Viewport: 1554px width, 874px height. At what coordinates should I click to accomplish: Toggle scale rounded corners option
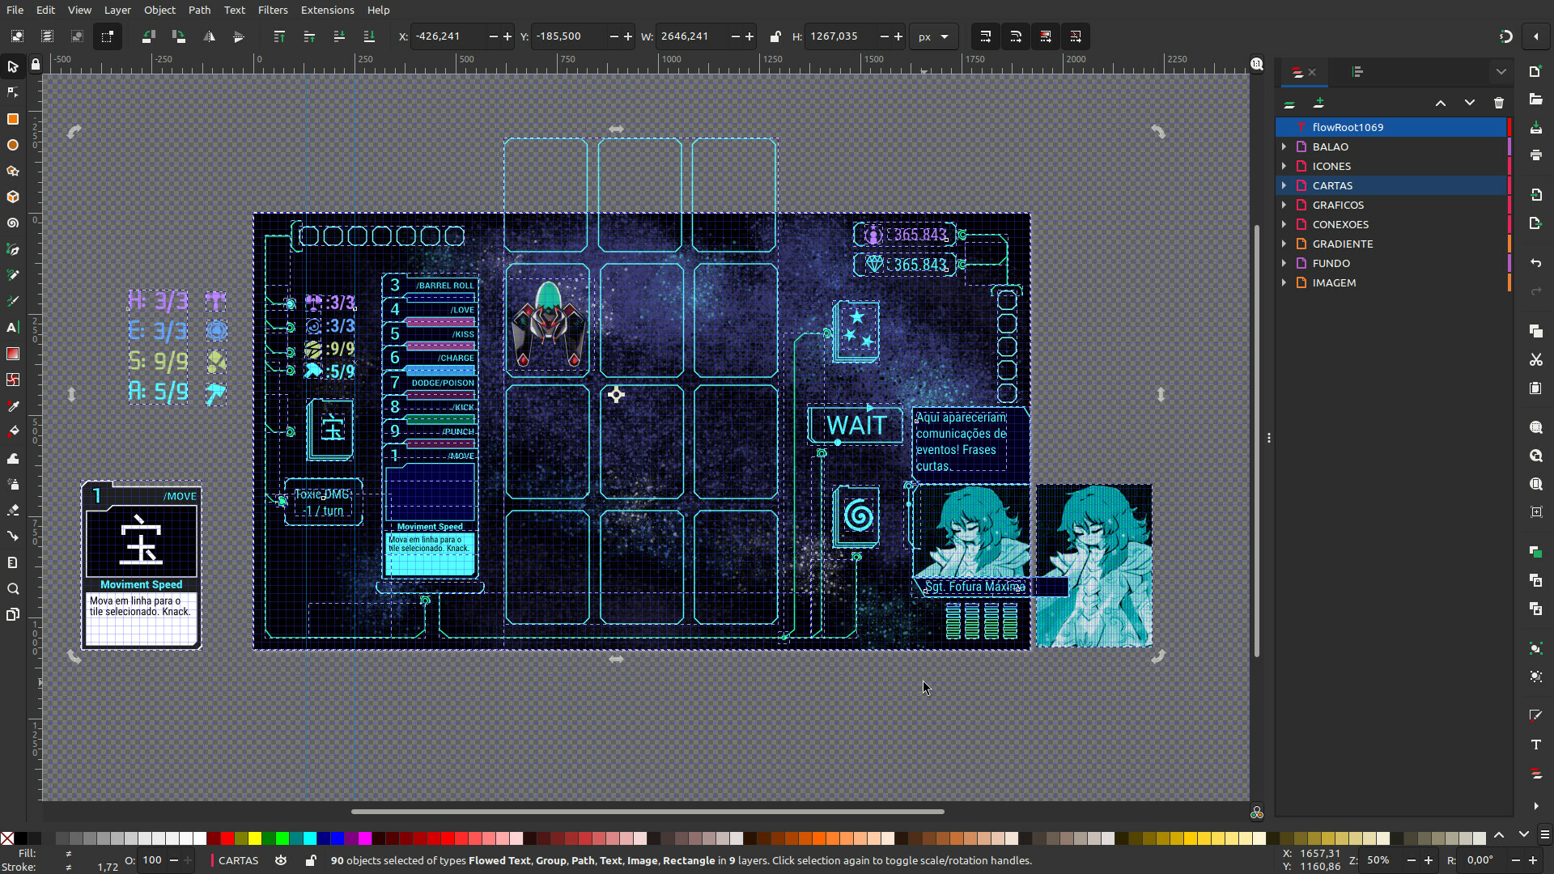pyautogui.click(x=1016, y=36)
